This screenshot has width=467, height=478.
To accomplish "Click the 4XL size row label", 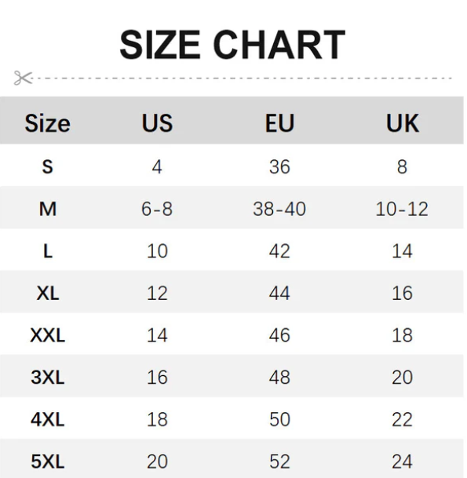I will pos(48,419).
